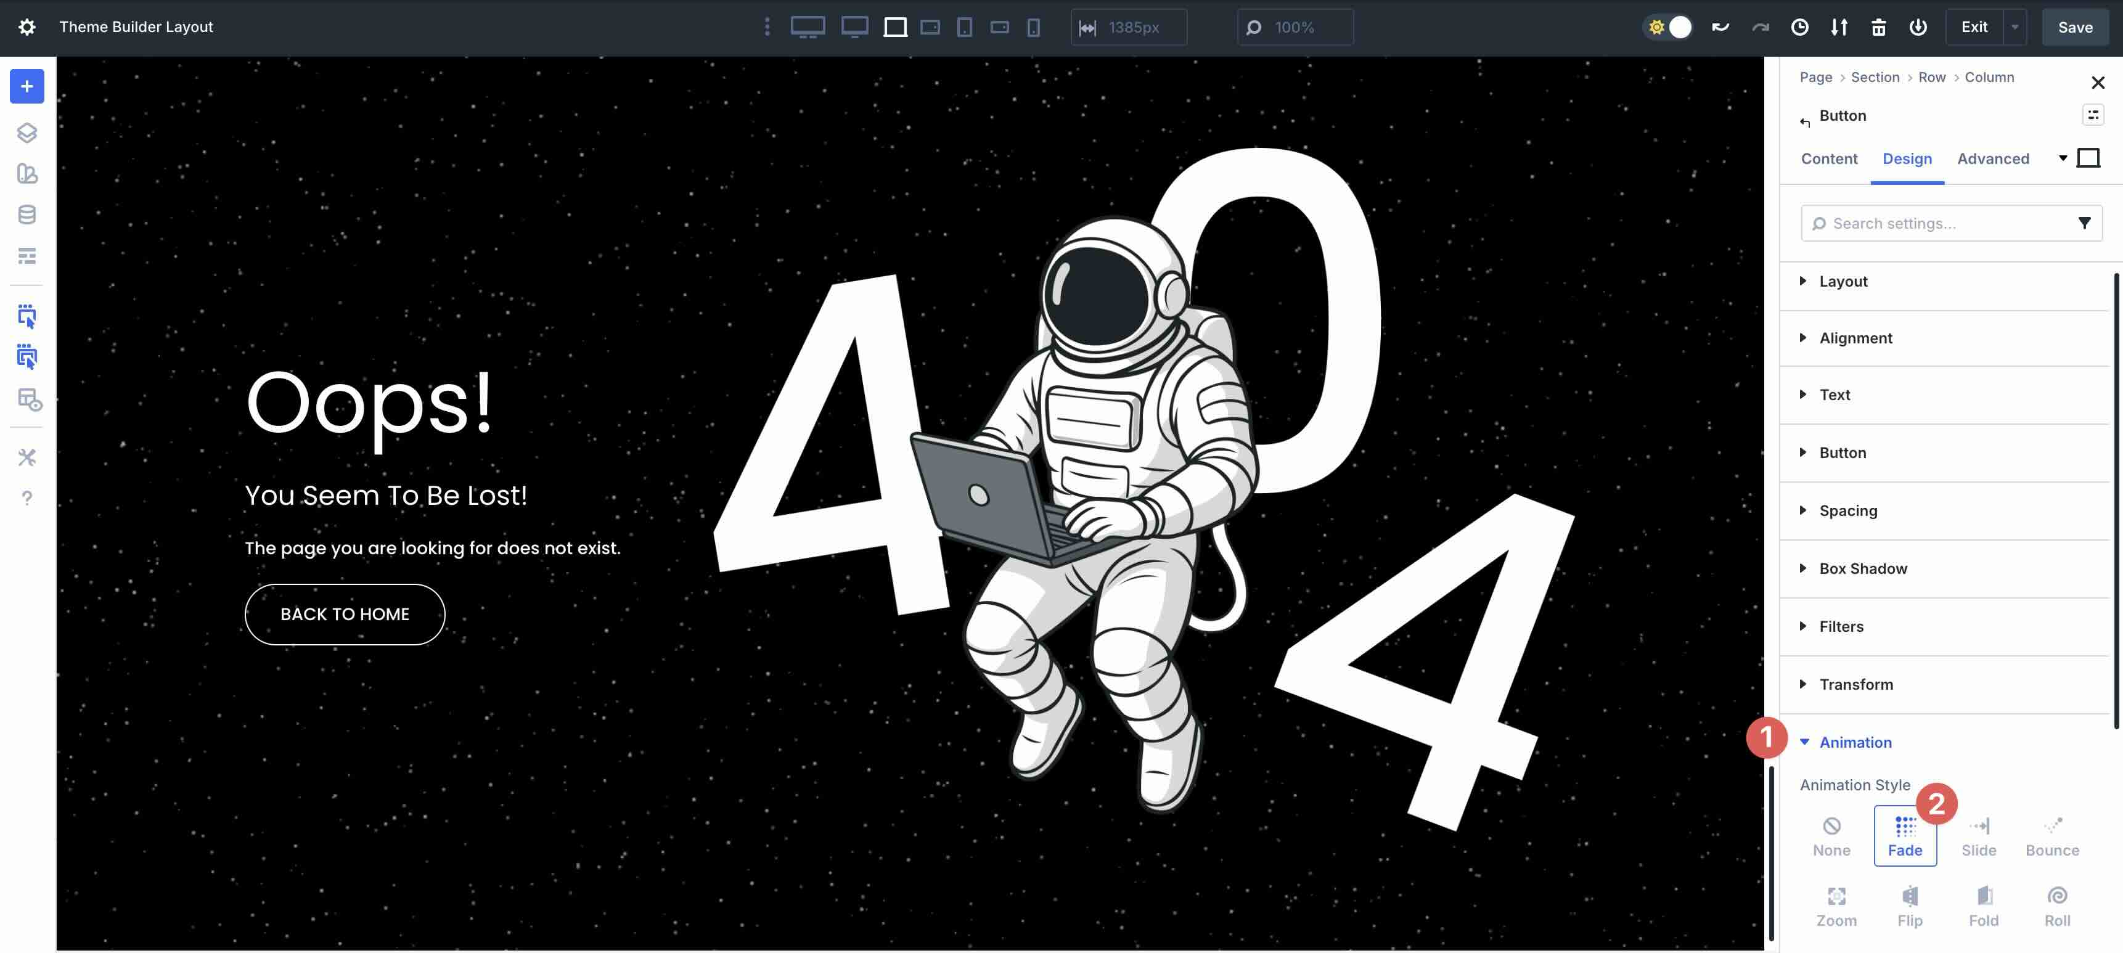Click the BACK TO HOME button

(x=345, y=614)
